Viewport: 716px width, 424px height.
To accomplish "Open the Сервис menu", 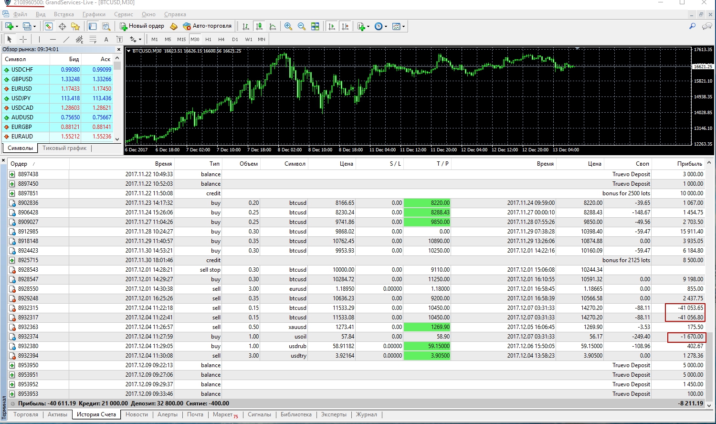I will [x=124, y=14].
